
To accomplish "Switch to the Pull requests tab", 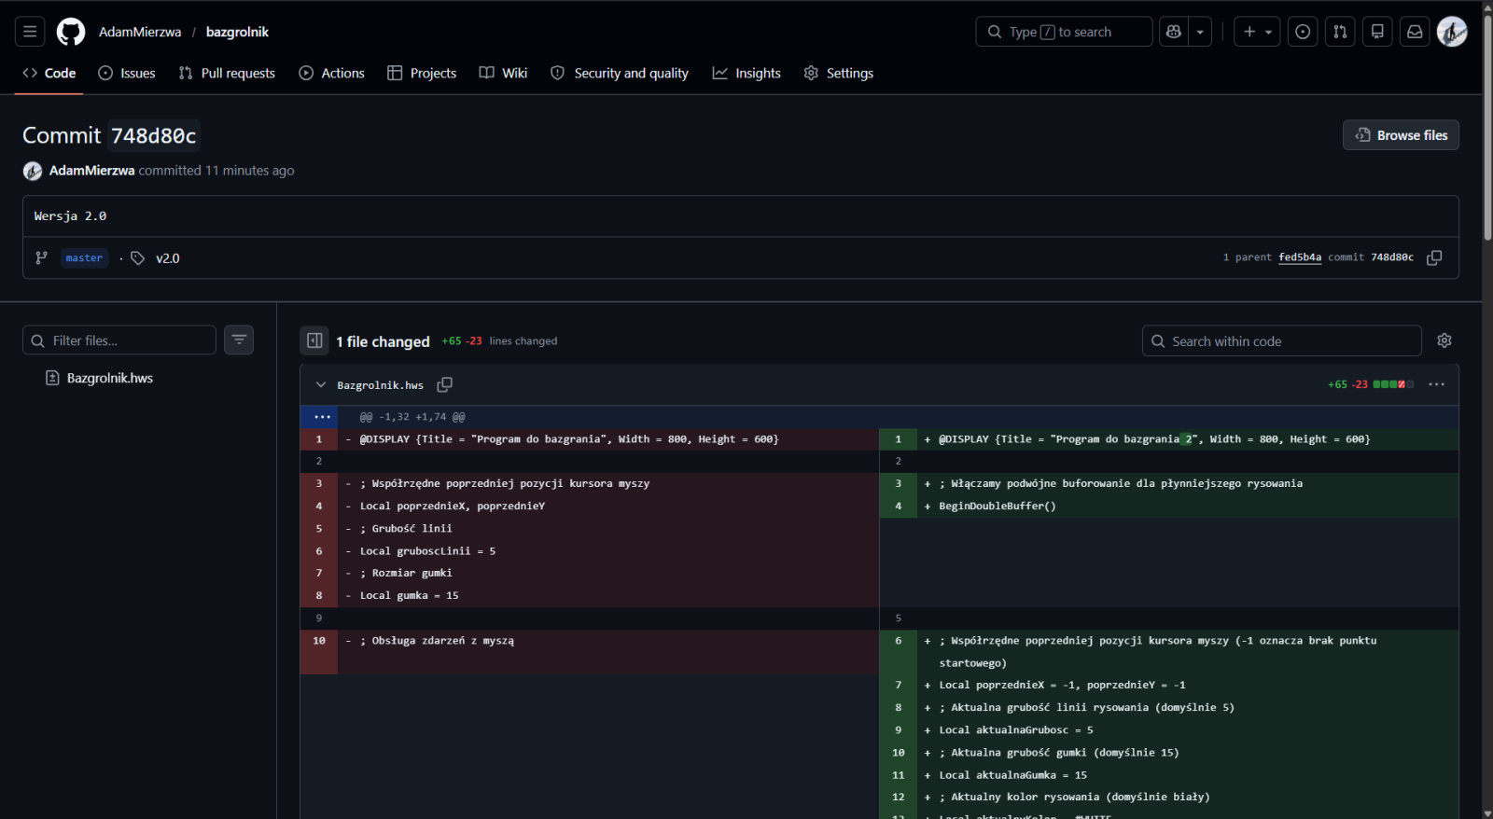I will click(x=227, y=73).
